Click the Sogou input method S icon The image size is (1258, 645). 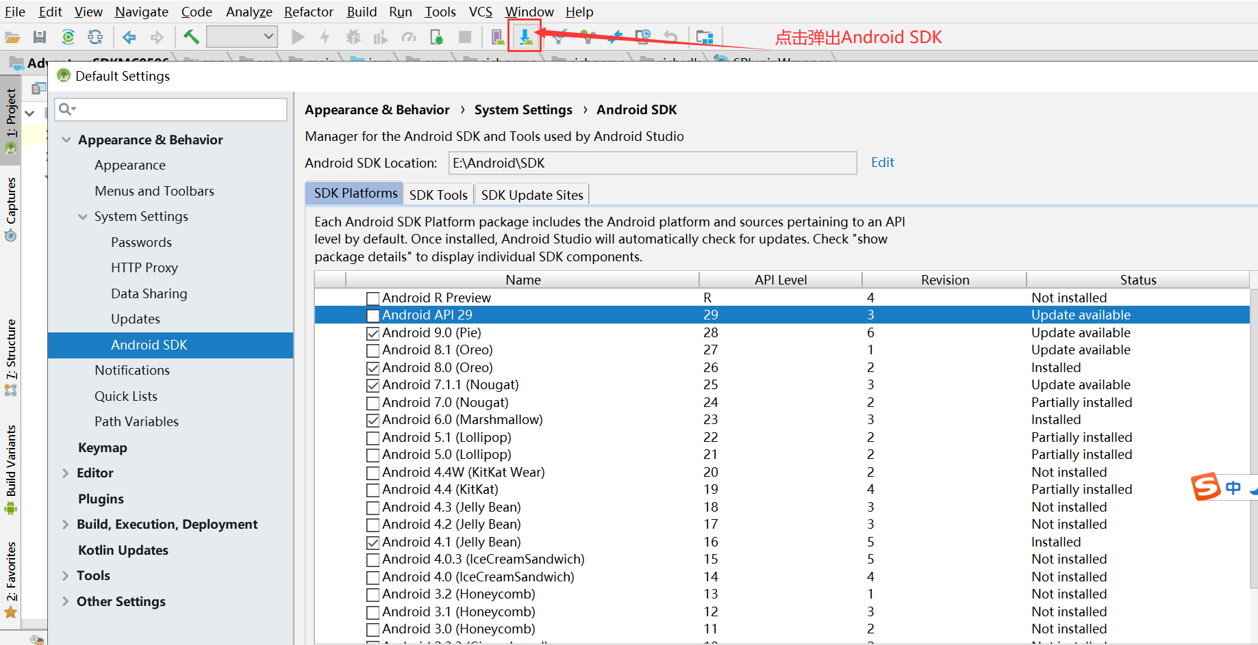click(x=1206, y=487)
